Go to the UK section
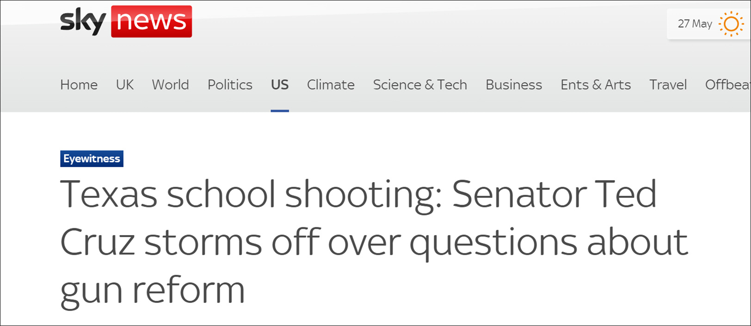Viewport: 751px width, 326px height. point(125,85)
